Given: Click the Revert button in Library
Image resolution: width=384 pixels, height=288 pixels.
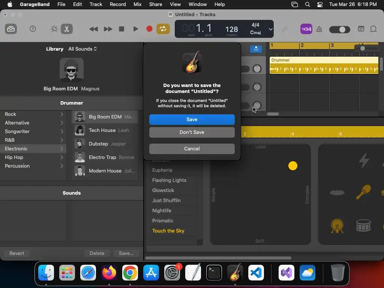Looking at the screenshot, I should pos(16,253).
